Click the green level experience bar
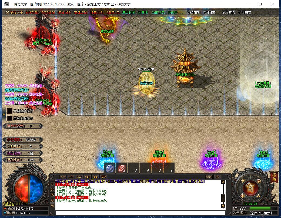 click(260, 208)
